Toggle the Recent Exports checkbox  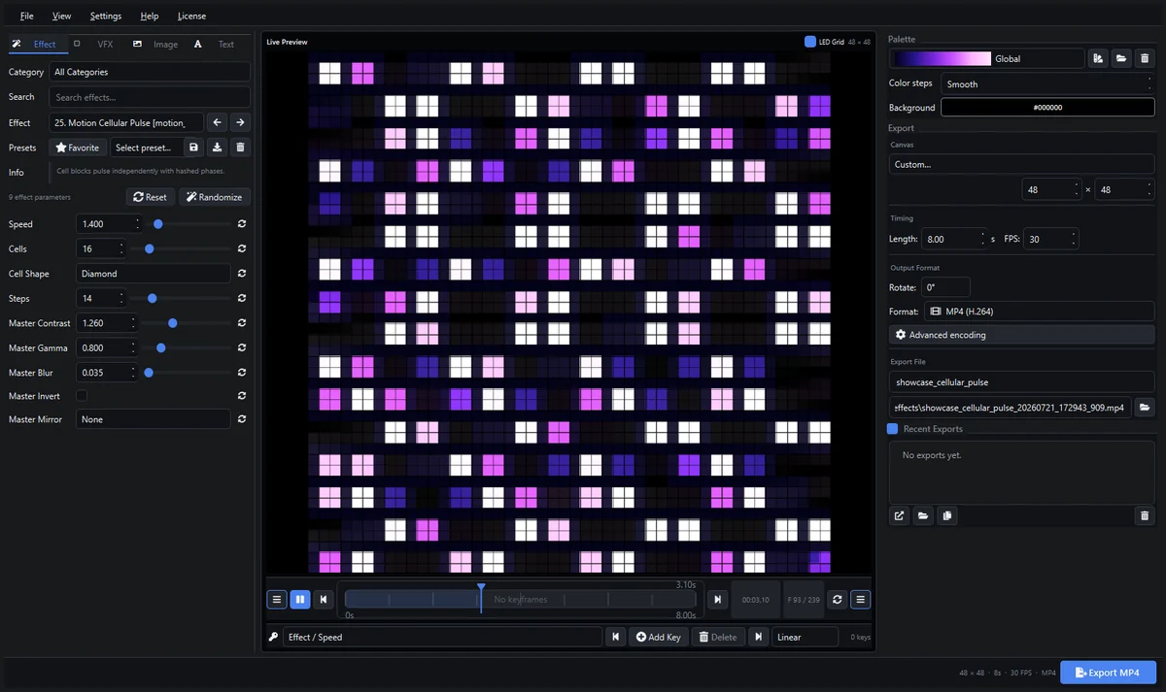893,429
